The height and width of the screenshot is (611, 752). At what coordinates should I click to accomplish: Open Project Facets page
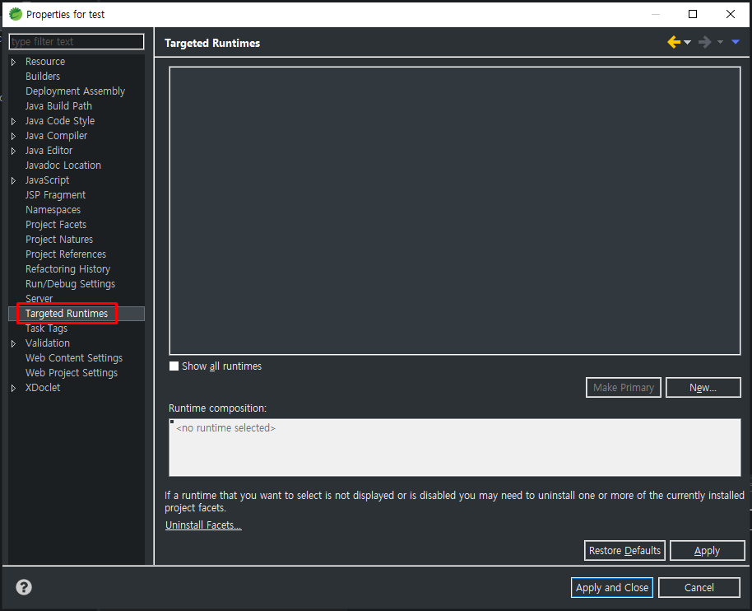[56, 225]
